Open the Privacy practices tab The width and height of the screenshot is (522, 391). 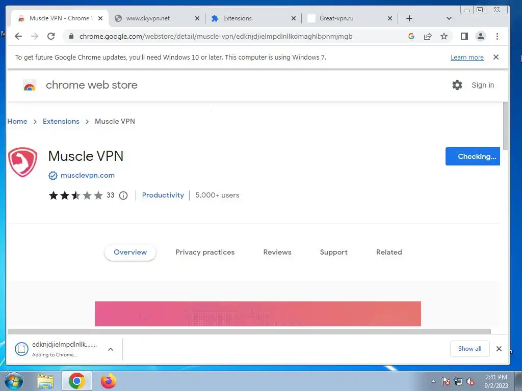205,253
